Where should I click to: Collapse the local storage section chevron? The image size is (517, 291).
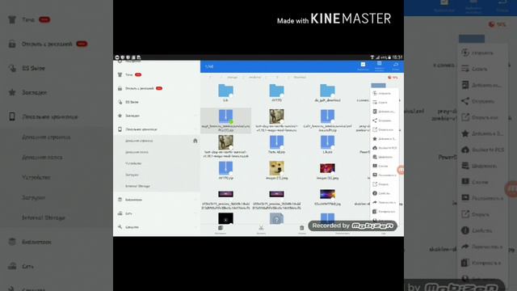click(195, 129)
